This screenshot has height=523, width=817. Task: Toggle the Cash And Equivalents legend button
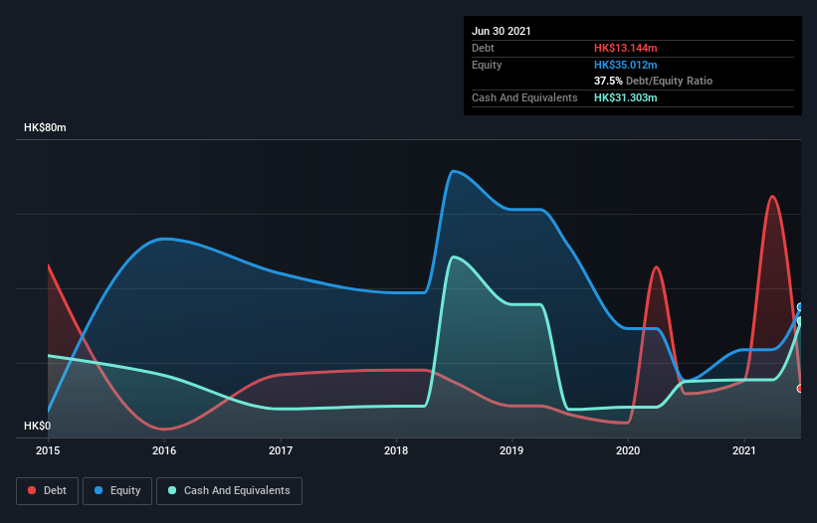[x=229, y=491]
